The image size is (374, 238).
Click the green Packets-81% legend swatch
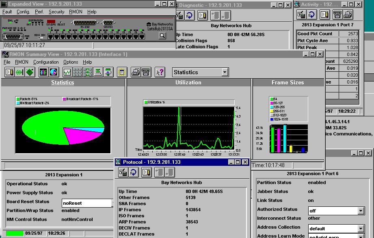18,99
